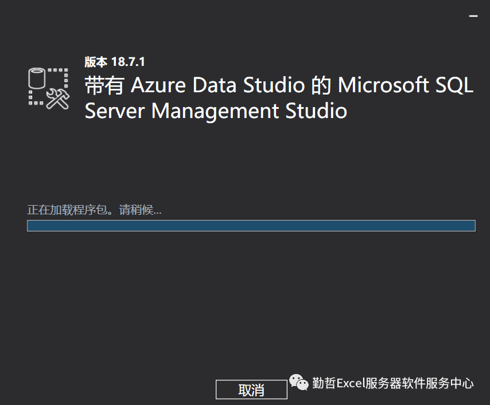490x405 pixels.
Task: Click the WeChat logo watermark
Action: [298, 383]
